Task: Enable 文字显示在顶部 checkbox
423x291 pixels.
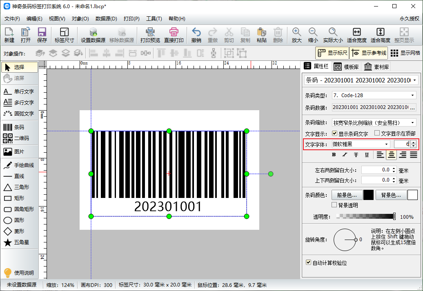Action: tap(377, 133)
